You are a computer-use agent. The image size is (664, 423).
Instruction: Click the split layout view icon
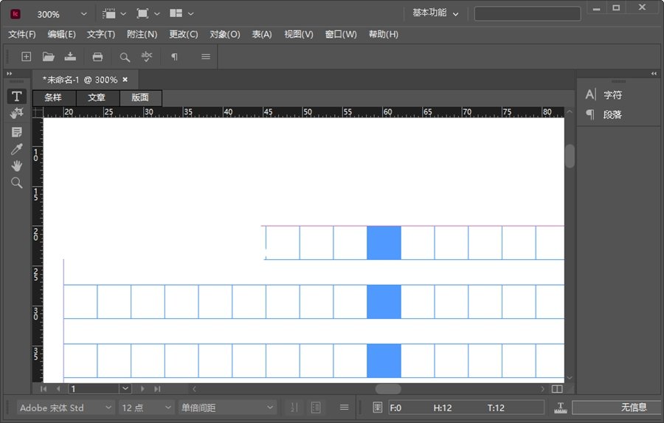pos(557,388)
